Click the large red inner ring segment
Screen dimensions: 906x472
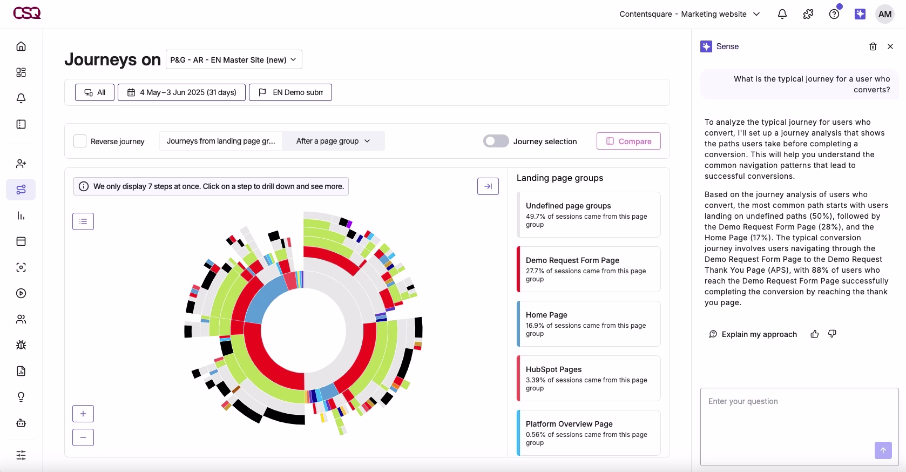tap(267, 365)
